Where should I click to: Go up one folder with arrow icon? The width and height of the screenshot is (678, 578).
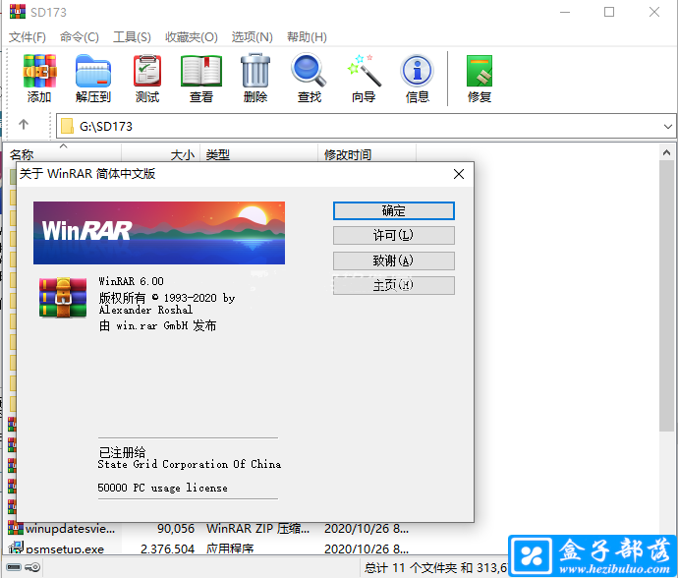(24, 125)
